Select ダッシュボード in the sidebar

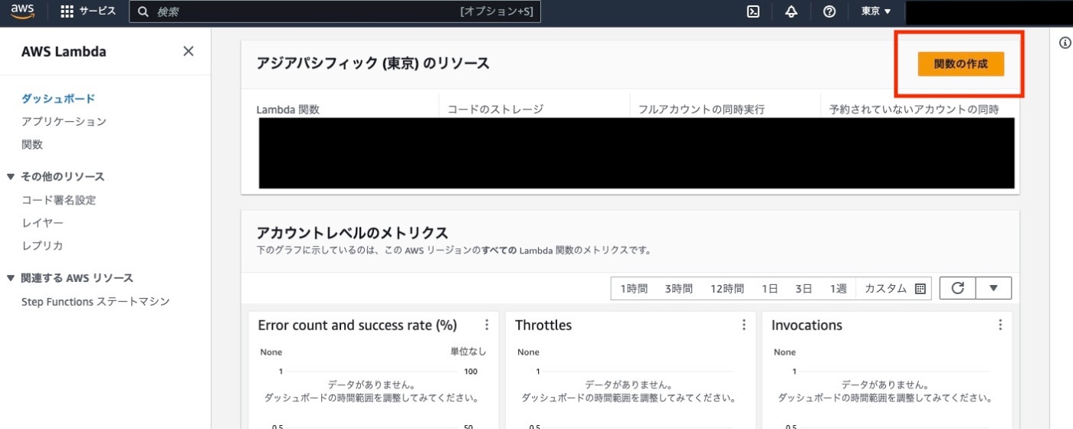pyautogui.click(x=58, y=99)
